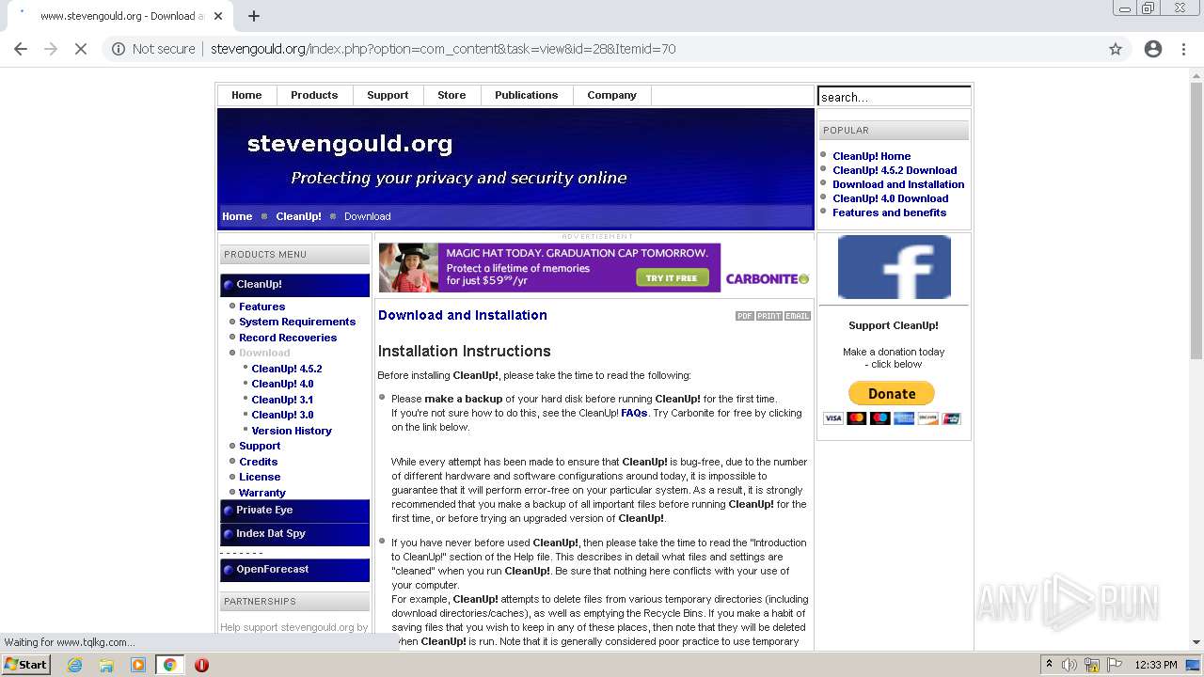
Task: Click the CleanUp! breadcrumb link
Action: pos(298,216)
